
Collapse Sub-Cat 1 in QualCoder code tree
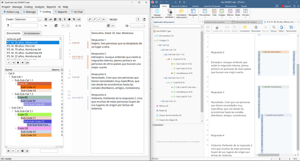[x=10, y=77]
